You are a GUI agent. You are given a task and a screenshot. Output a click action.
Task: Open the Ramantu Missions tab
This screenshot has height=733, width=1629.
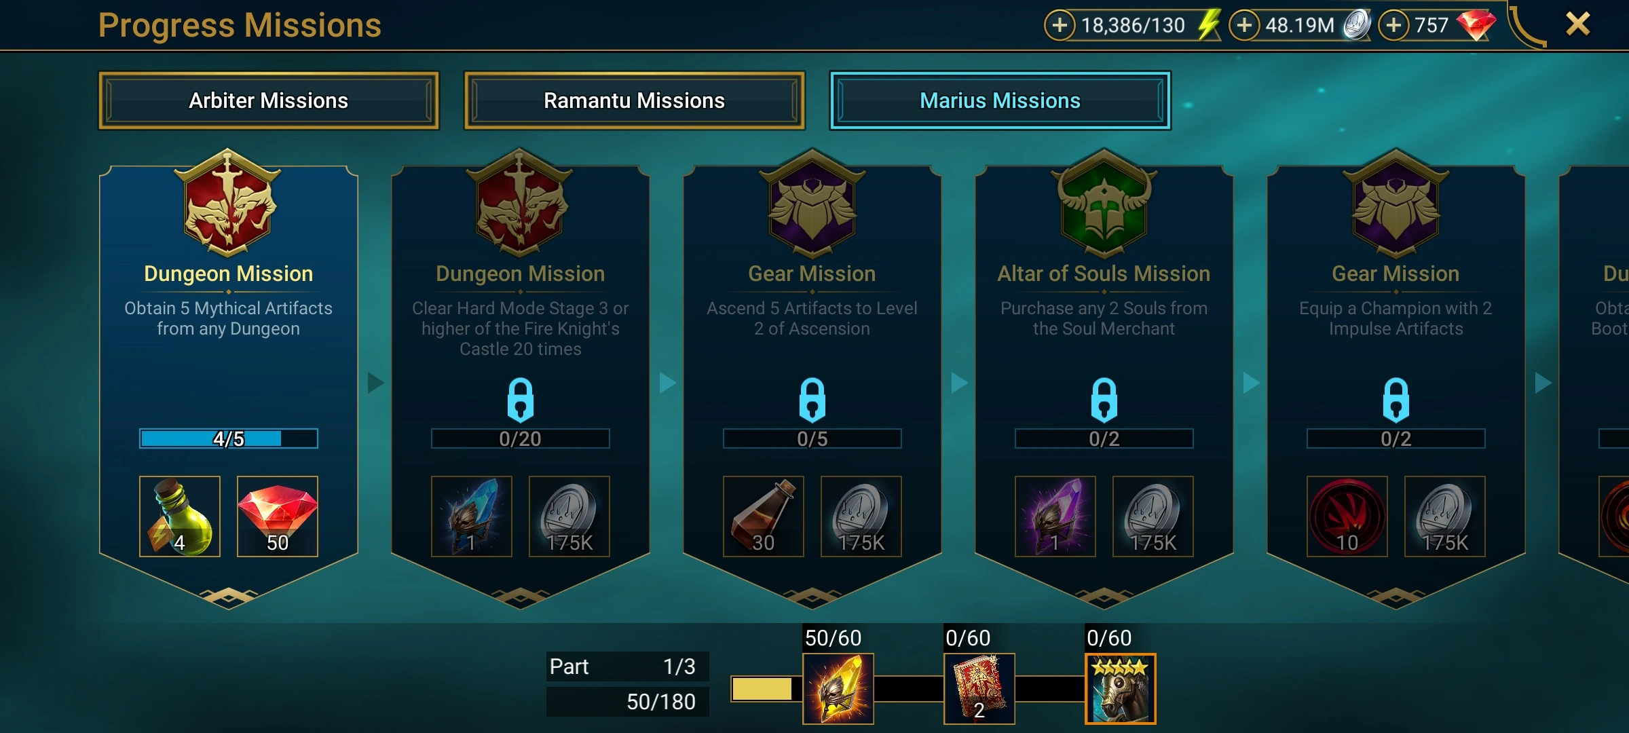[x=634, y=100]
